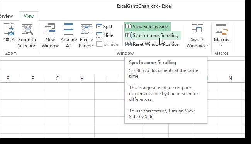
Task: Click Switch Windows icon
Action: (x=197, y=29)
